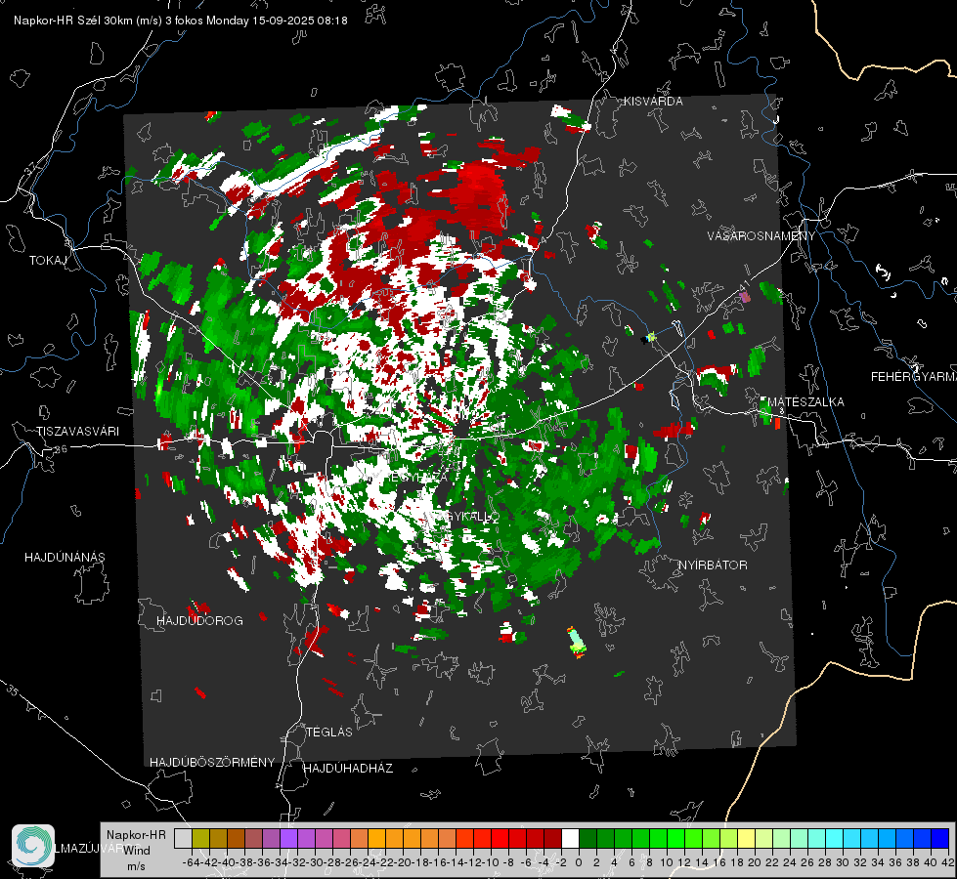The image size is (957, 879).
Task: Select the white swatch between -2 and 0
Action: (570, 839)
